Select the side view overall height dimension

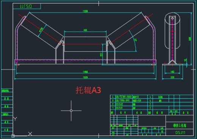click(x=190, y=39)
